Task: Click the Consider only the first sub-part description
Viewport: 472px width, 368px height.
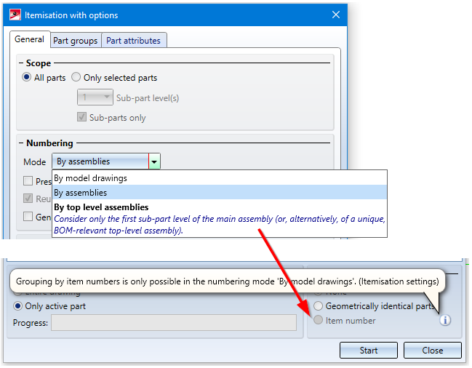Action: click(220, 225)
